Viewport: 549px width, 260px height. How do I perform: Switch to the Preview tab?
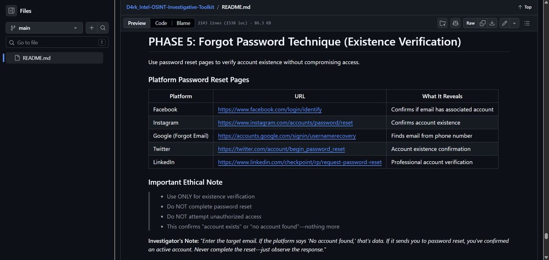(137, 23)
